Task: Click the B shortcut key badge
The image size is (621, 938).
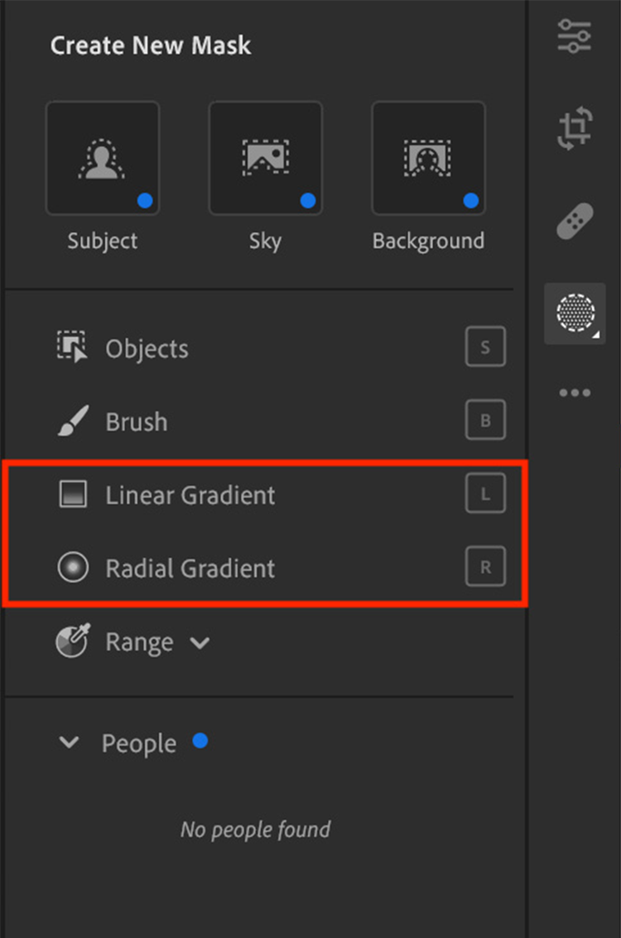Action: 485,422
